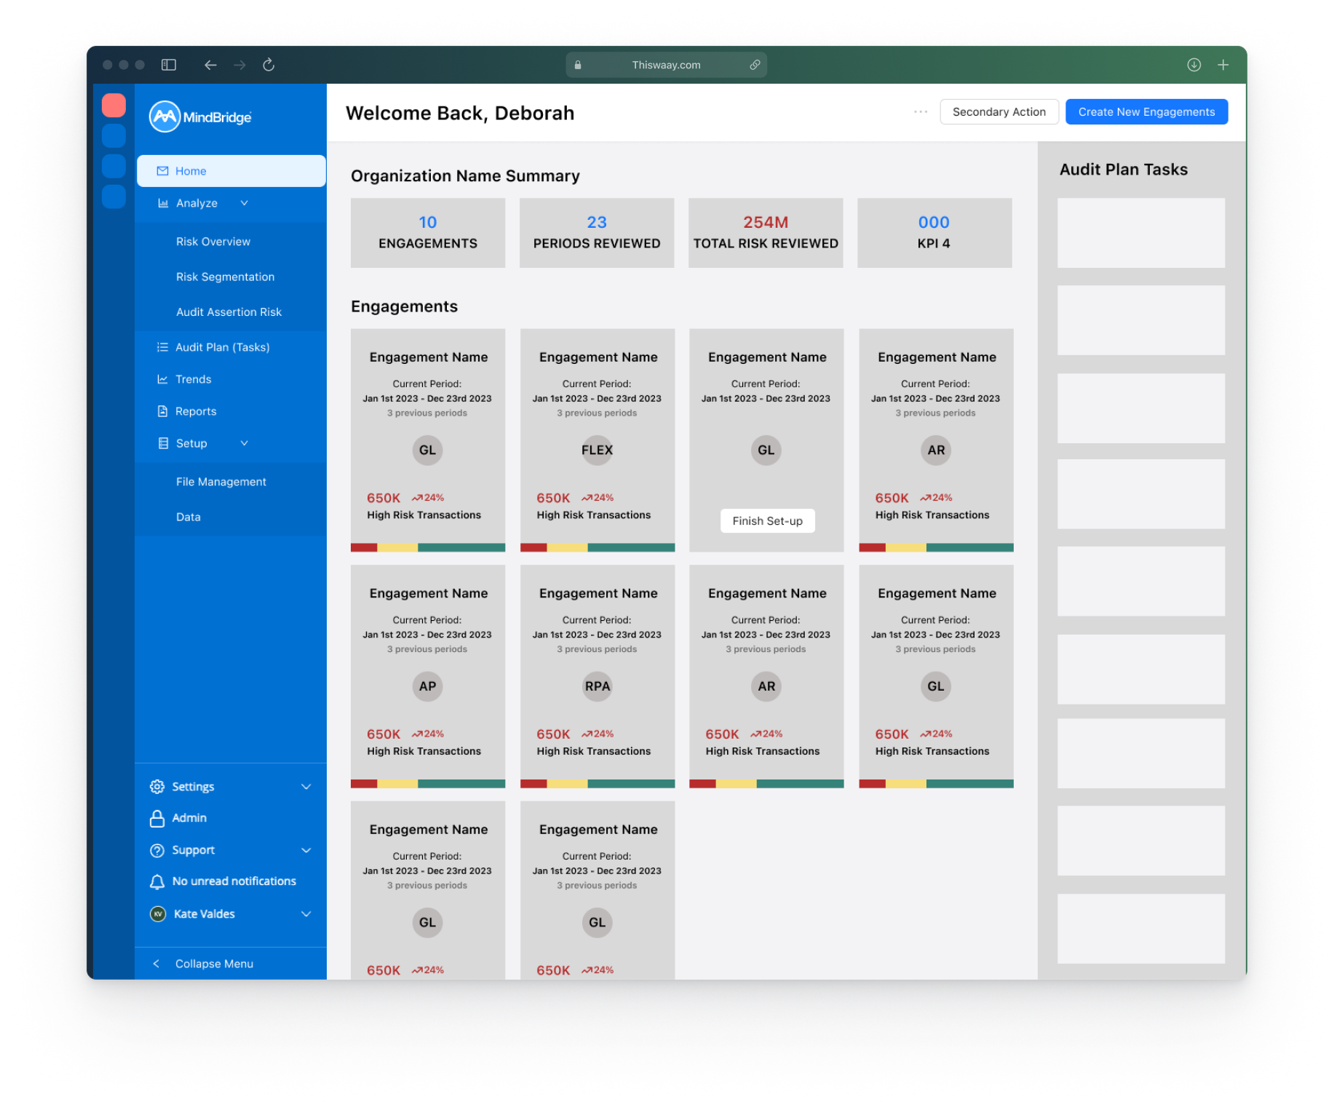
Task: Click the notifications bell icon
Action: [157, 881]
